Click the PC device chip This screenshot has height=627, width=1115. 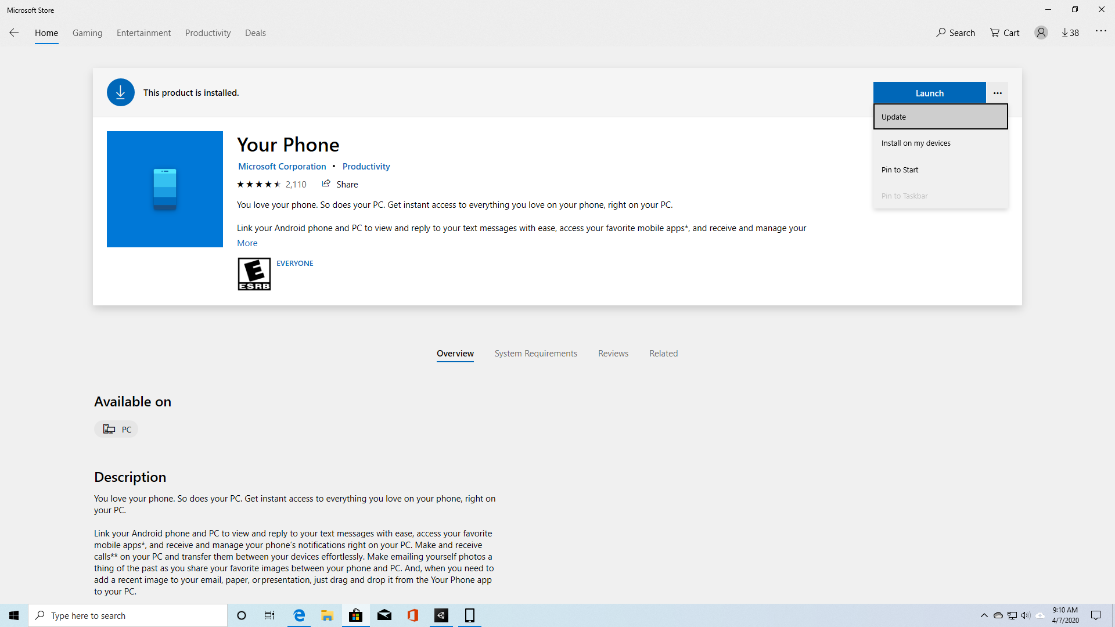coord(116,429)
